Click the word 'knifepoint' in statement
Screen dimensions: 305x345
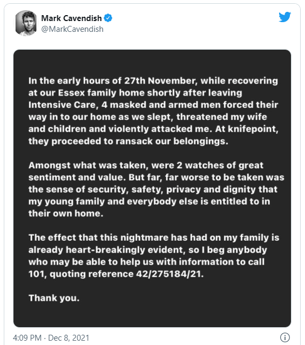(x=253, y=129)
